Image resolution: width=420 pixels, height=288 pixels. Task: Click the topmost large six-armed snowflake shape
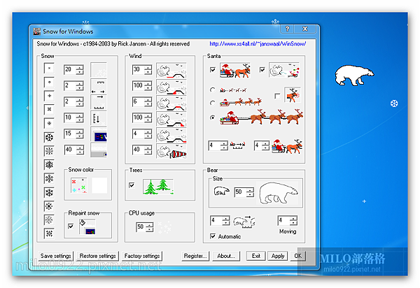click(49, 137)
